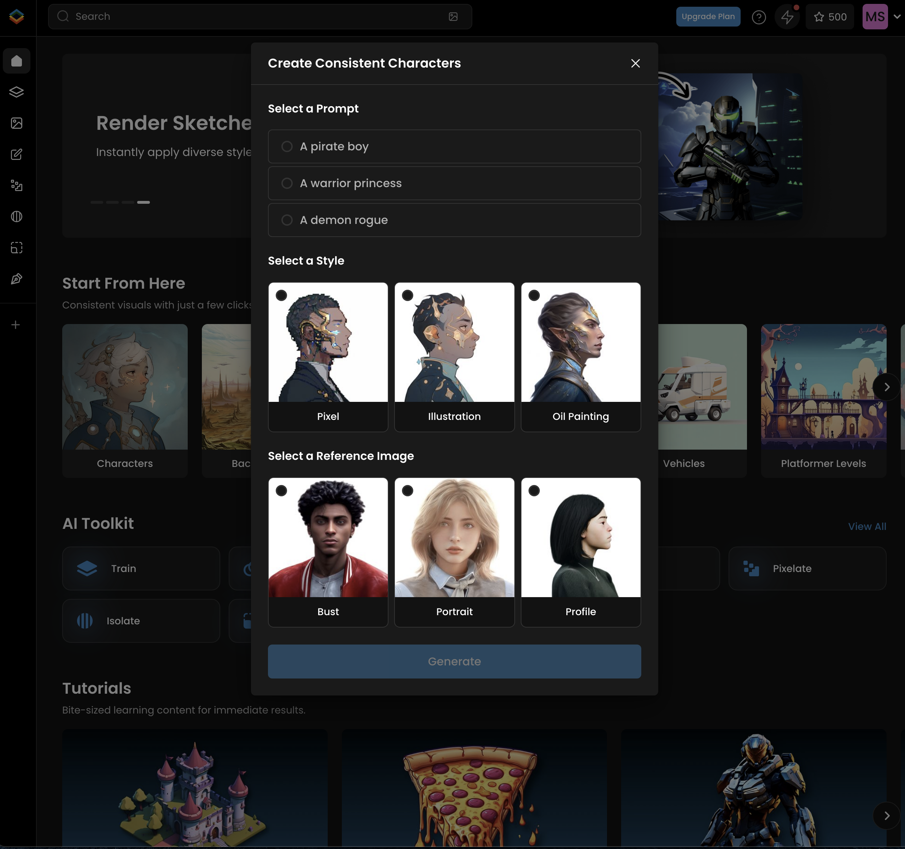Screen dimensions: 905x849
Task: Choose the Illustration style radio
Action: click(x=408, y=296)
